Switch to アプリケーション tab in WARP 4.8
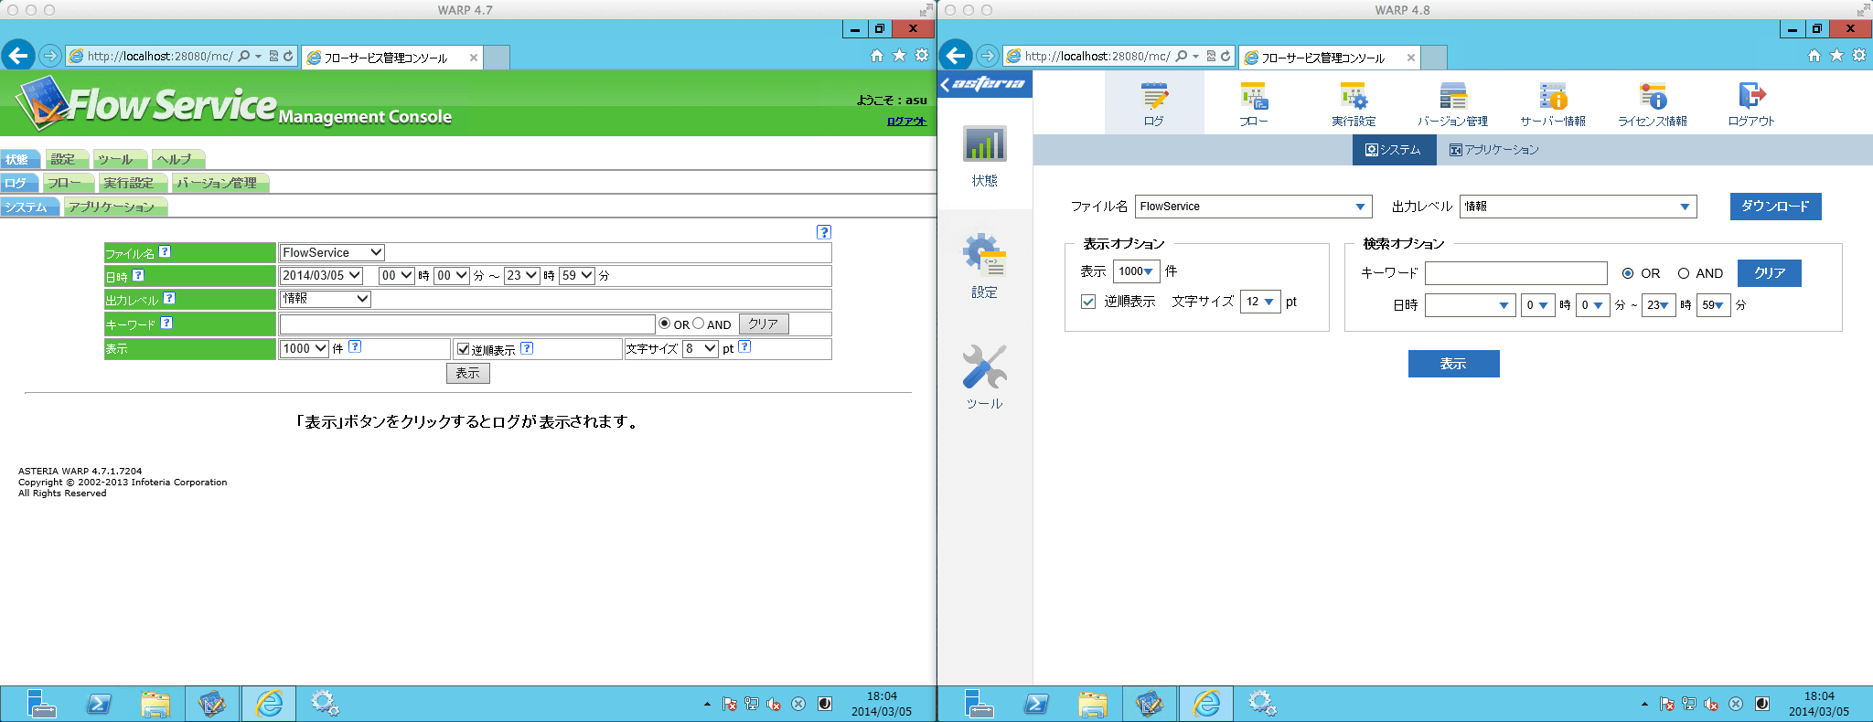 coord(1494,150)
